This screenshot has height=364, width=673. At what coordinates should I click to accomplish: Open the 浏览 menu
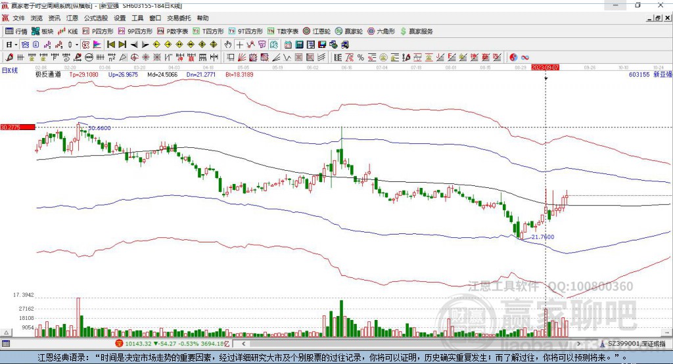pos(37,18)
